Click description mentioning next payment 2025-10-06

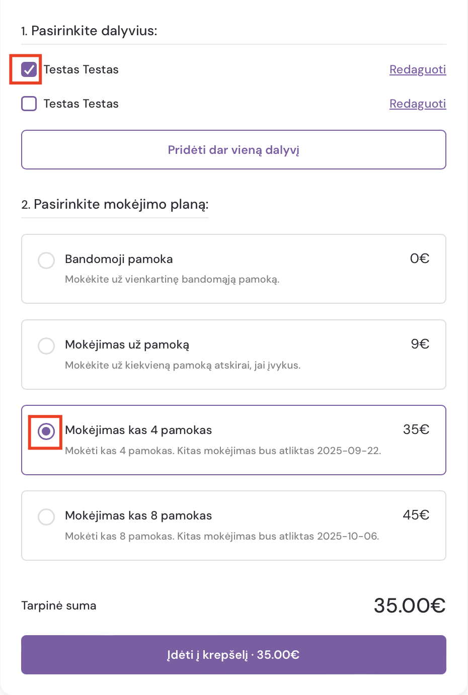(x=222, y=536)
